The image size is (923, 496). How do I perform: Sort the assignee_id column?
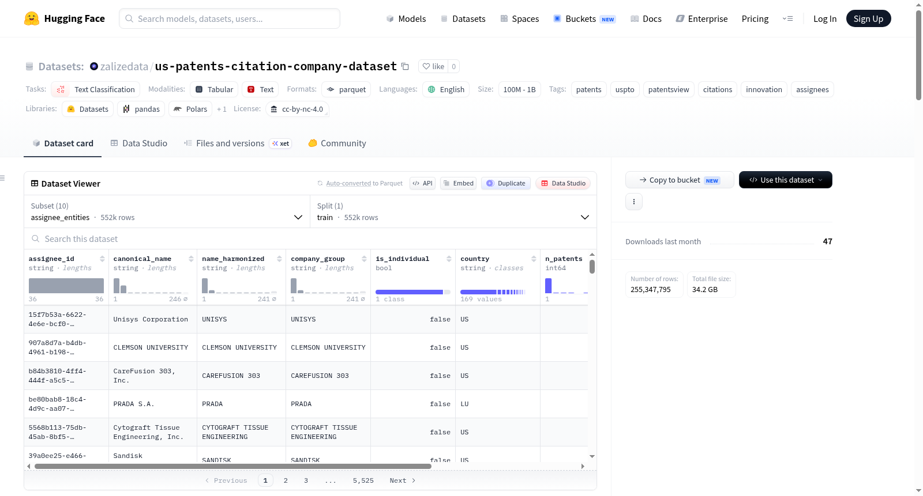point(102,259)
